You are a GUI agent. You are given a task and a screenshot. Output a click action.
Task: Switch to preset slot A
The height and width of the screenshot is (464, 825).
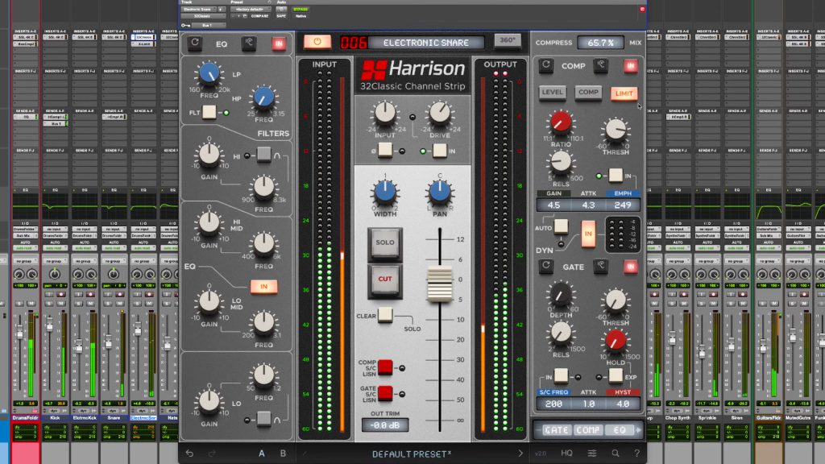click(262, 454)
